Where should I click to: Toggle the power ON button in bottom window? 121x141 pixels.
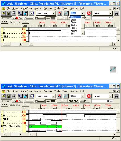tap(60, 96)
